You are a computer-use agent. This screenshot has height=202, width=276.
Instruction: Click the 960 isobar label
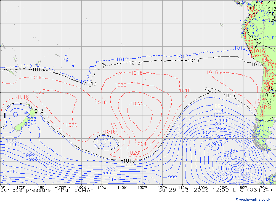click(x=228, y=155)
